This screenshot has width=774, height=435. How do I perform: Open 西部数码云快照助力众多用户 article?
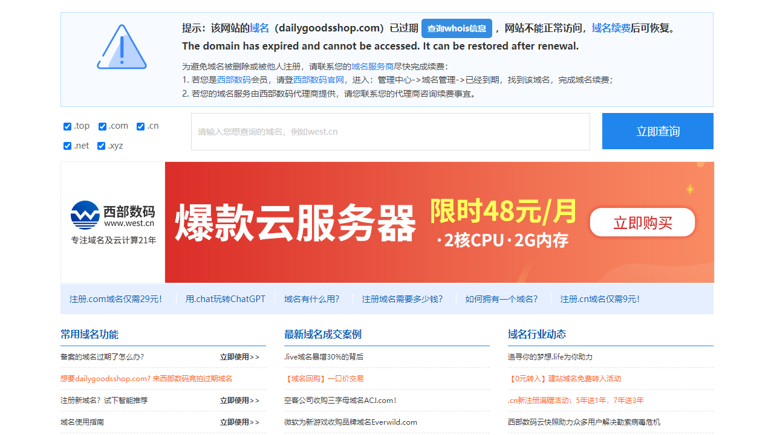click(x=584, y=422)
